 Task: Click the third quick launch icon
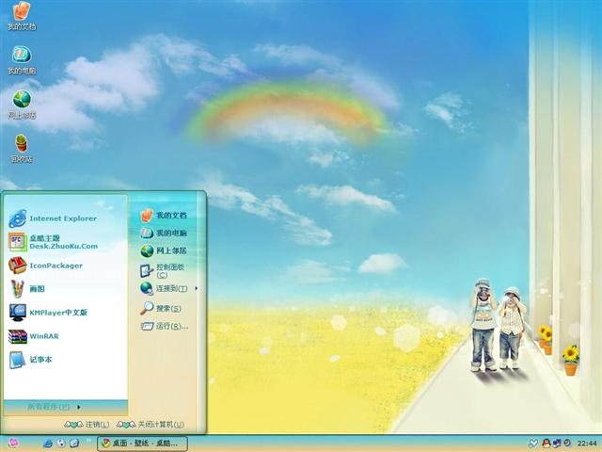point(74,444)
